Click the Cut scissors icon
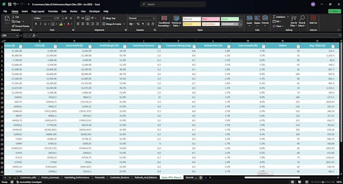 [x=13, y=17]
